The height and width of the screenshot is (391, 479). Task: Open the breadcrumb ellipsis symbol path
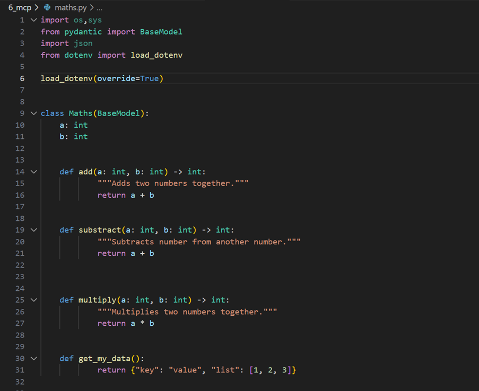(x=99, y=8)
